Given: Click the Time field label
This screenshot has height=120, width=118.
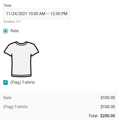Looking at the screenshot, I should click(x=7, y=6).
